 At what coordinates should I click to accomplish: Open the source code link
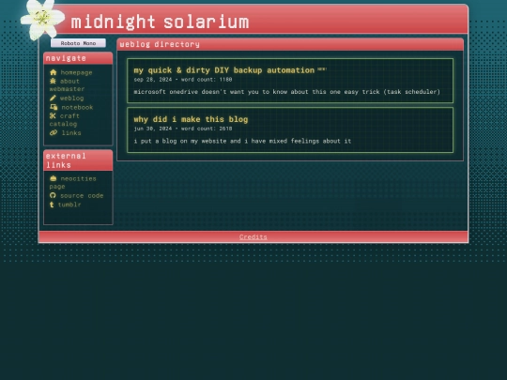[82, 195]
